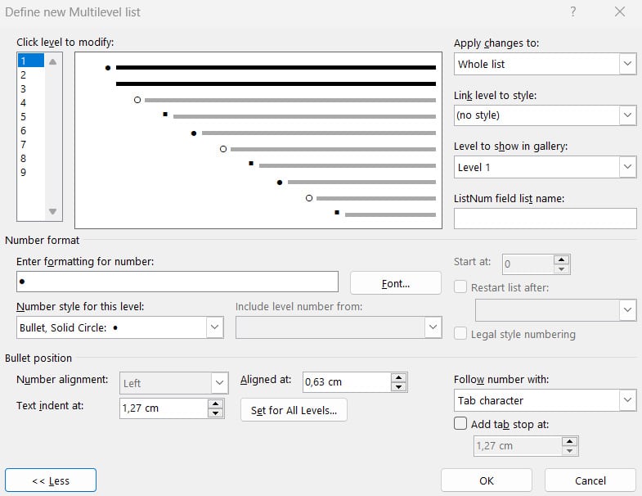
Task: Click in ListNum field list name box
Action: (x=545, y=219)
